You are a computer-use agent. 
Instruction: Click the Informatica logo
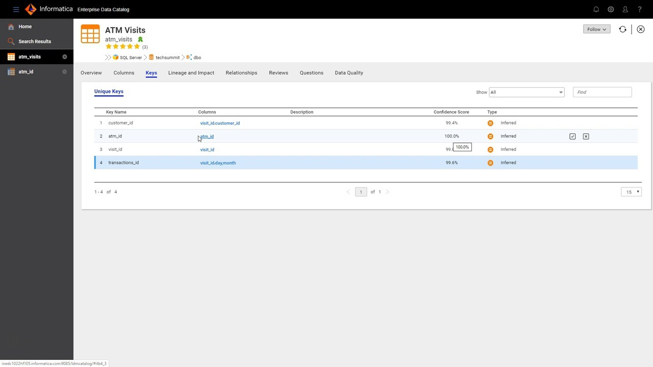49,9
